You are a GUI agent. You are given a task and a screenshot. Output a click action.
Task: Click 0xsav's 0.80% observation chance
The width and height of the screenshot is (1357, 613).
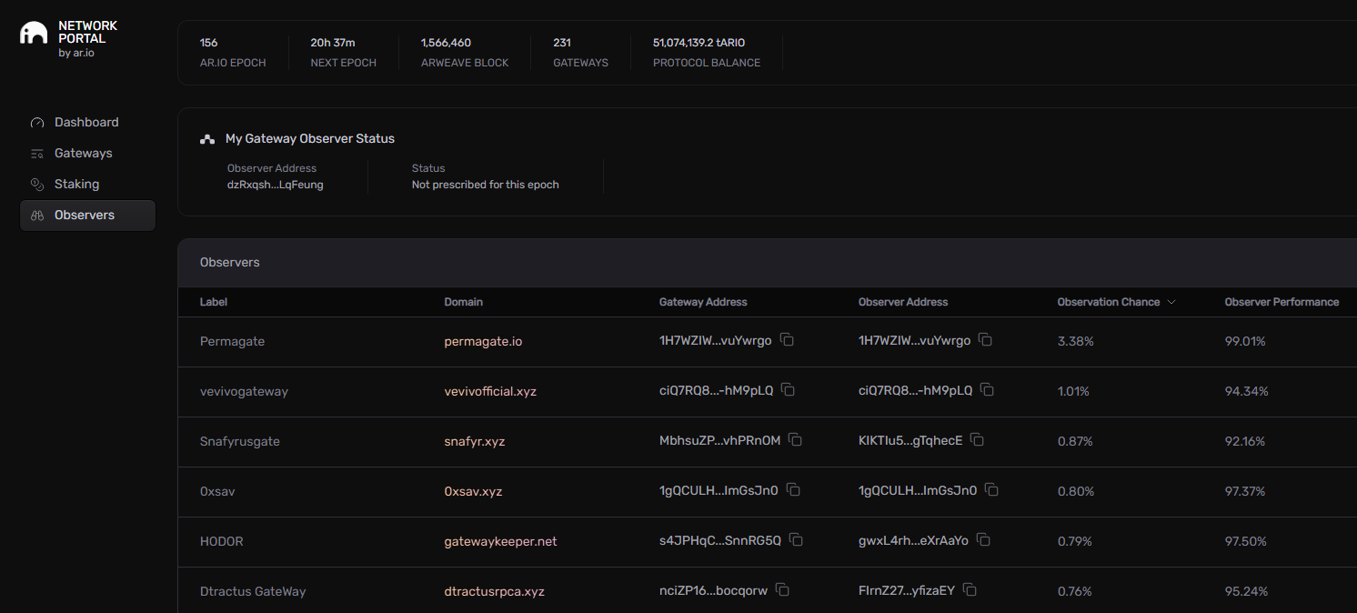[x=1075, y=491]
